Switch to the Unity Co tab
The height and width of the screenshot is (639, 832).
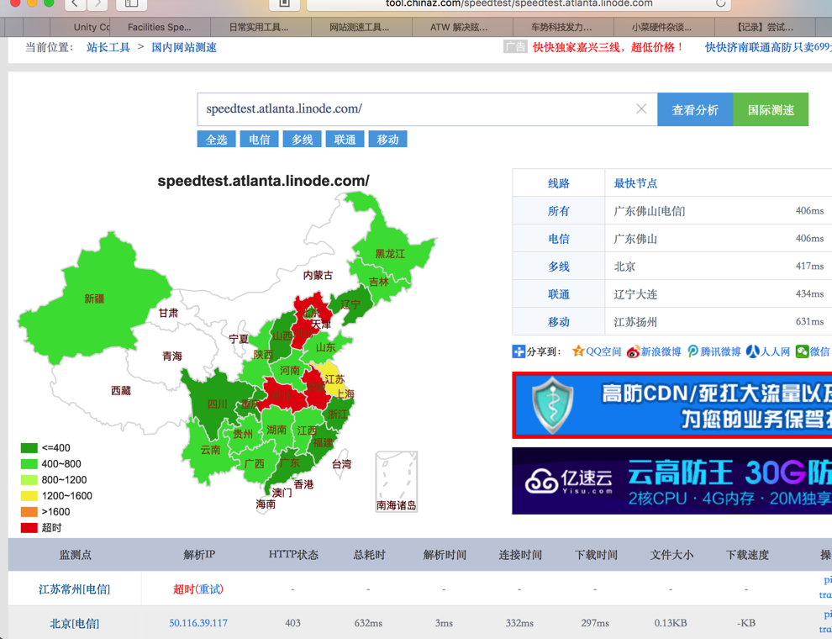tap(80, 27)
